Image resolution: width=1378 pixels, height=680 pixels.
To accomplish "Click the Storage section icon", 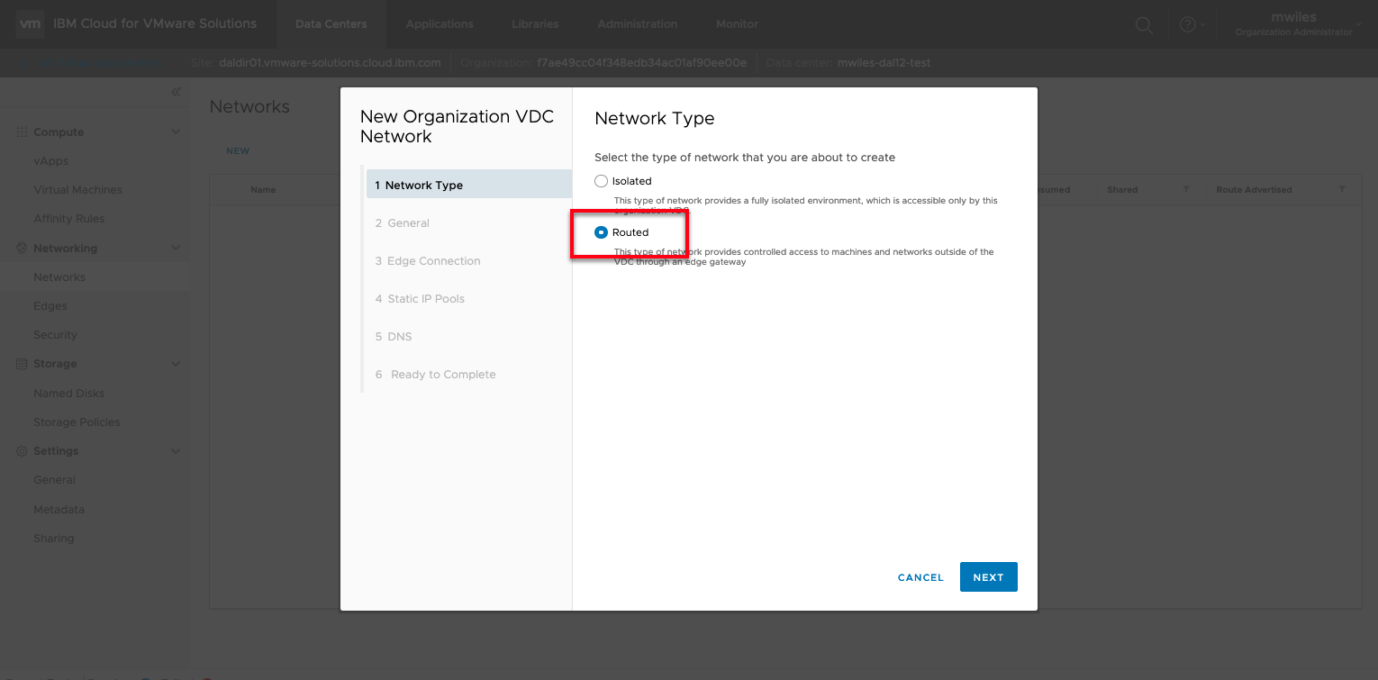I will point(23,364).
